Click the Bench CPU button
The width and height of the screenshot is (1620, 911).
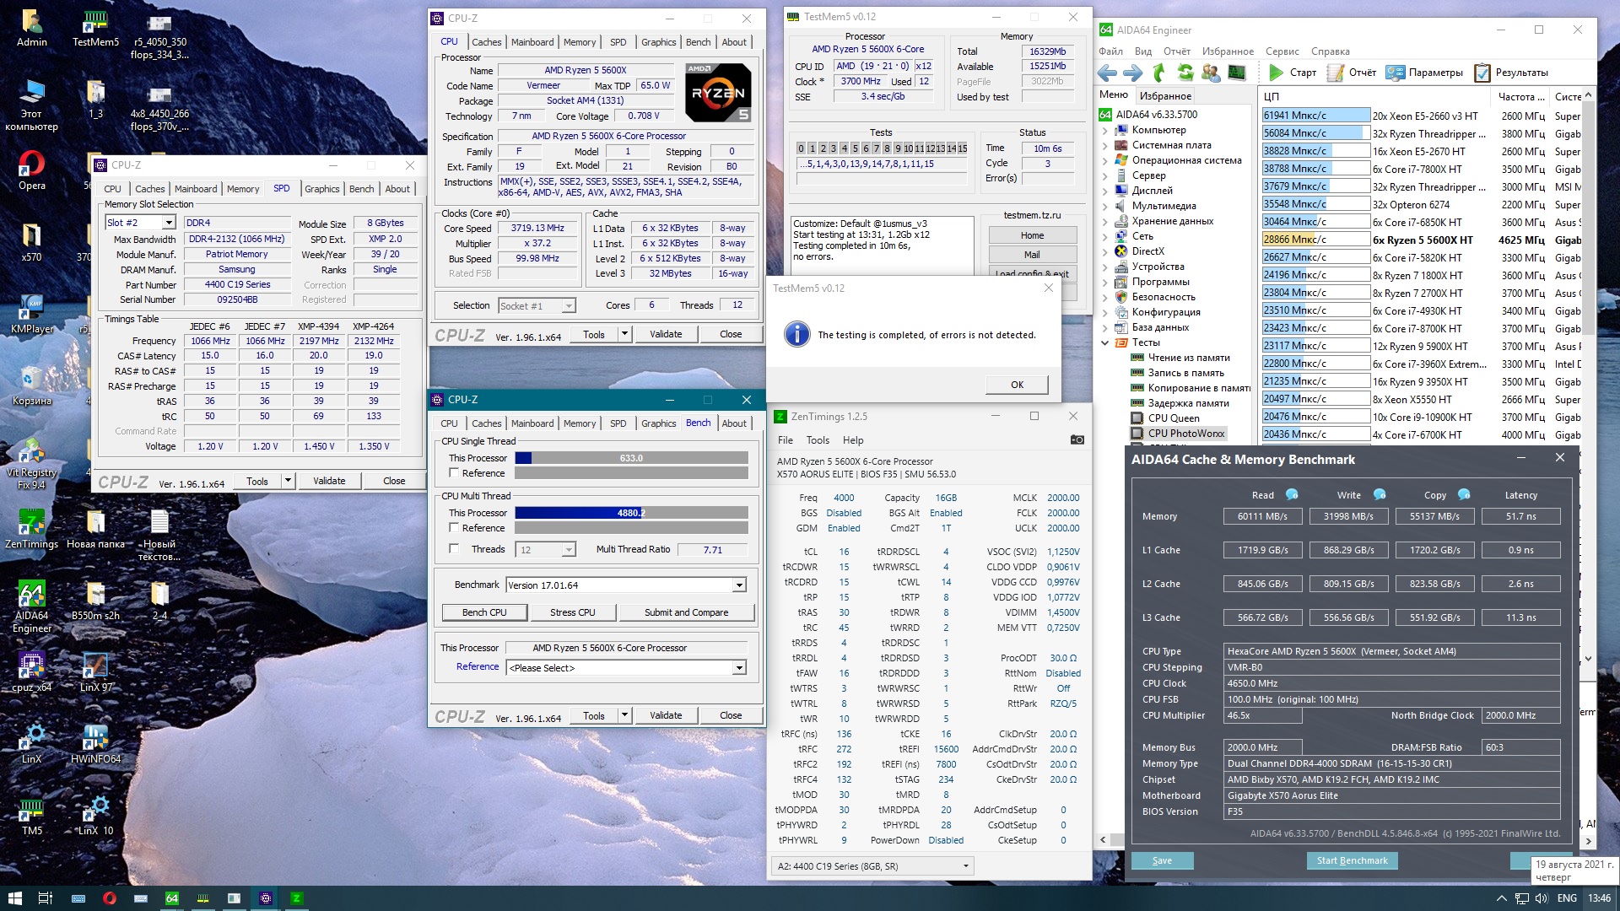pyautogui.click(x=484, y=612)
